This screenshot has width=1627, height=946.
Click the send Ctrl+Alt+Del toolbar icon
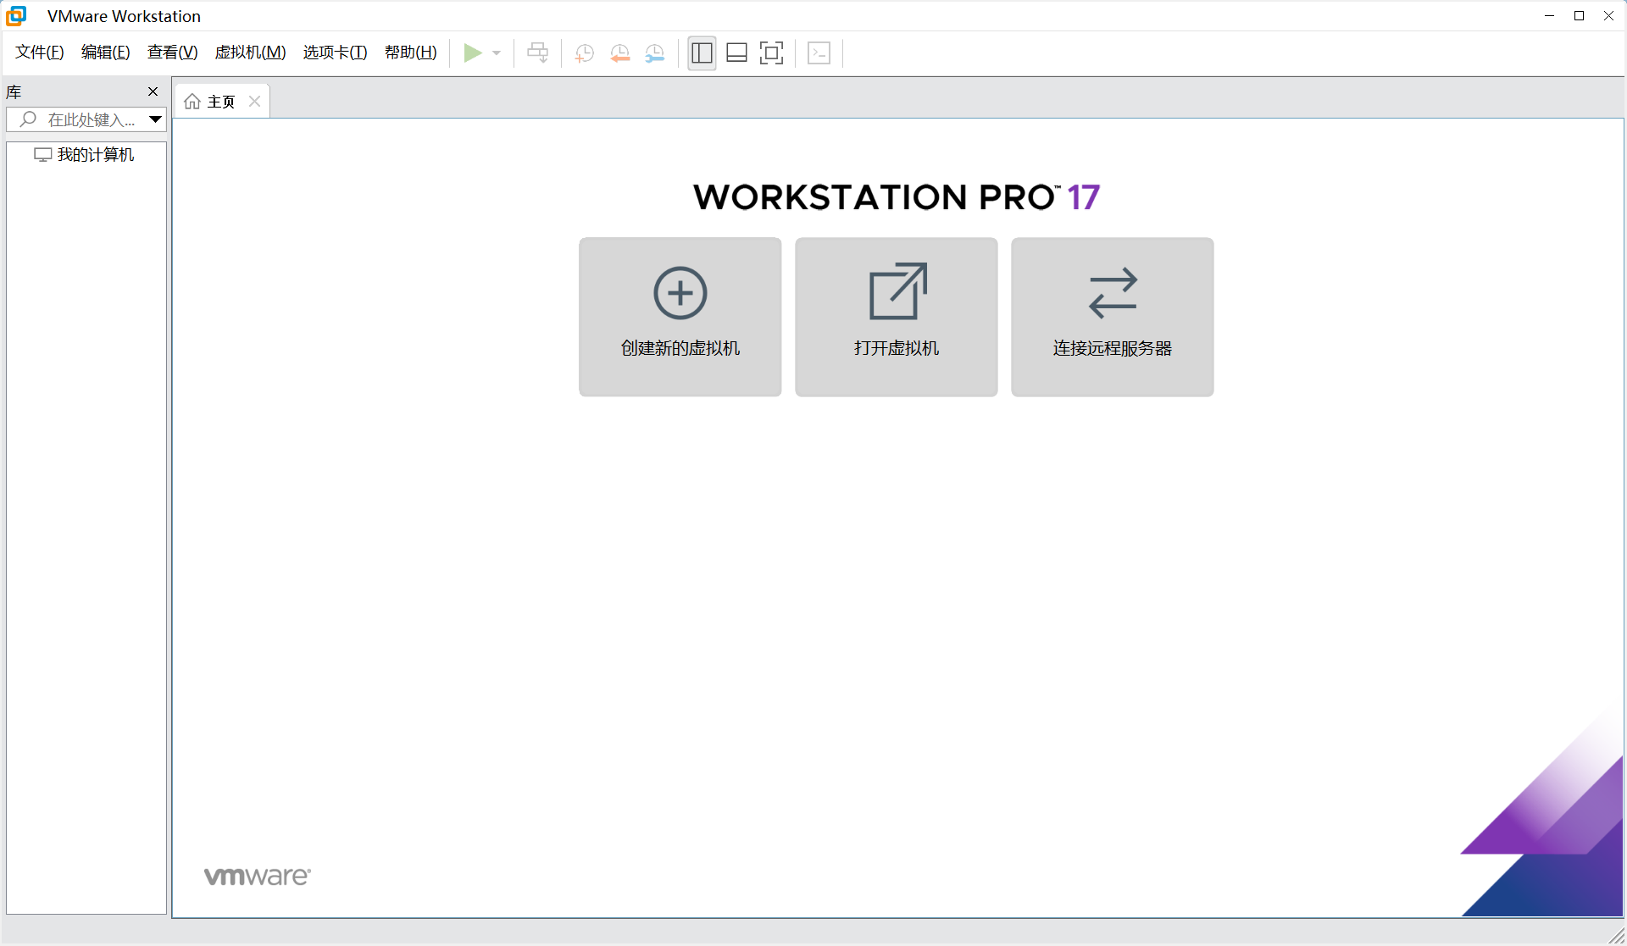(x=537, y=53)
